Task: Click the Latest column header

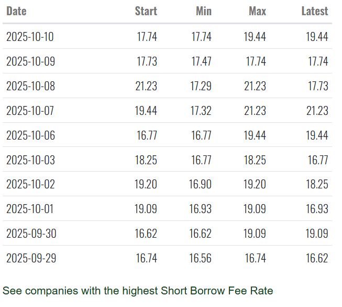Action: pyautogui.click(x=314, y=11)
